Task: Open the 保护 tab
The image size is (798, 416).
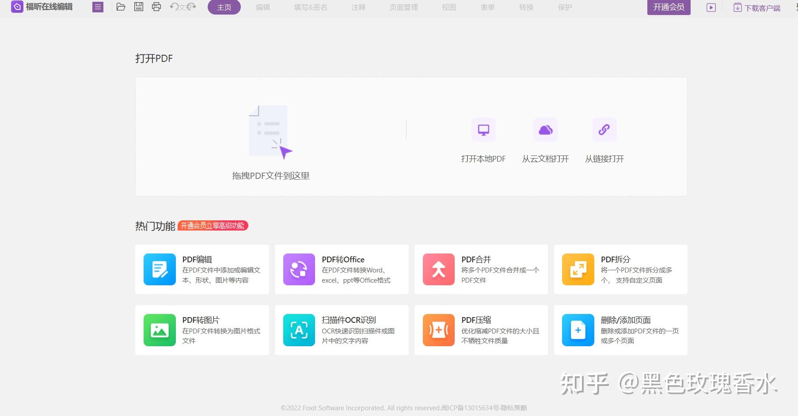Action: tap(565, 8)
